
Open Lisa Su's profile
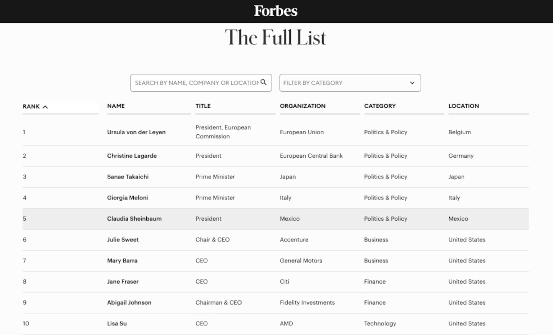click(x=117, y=323)
